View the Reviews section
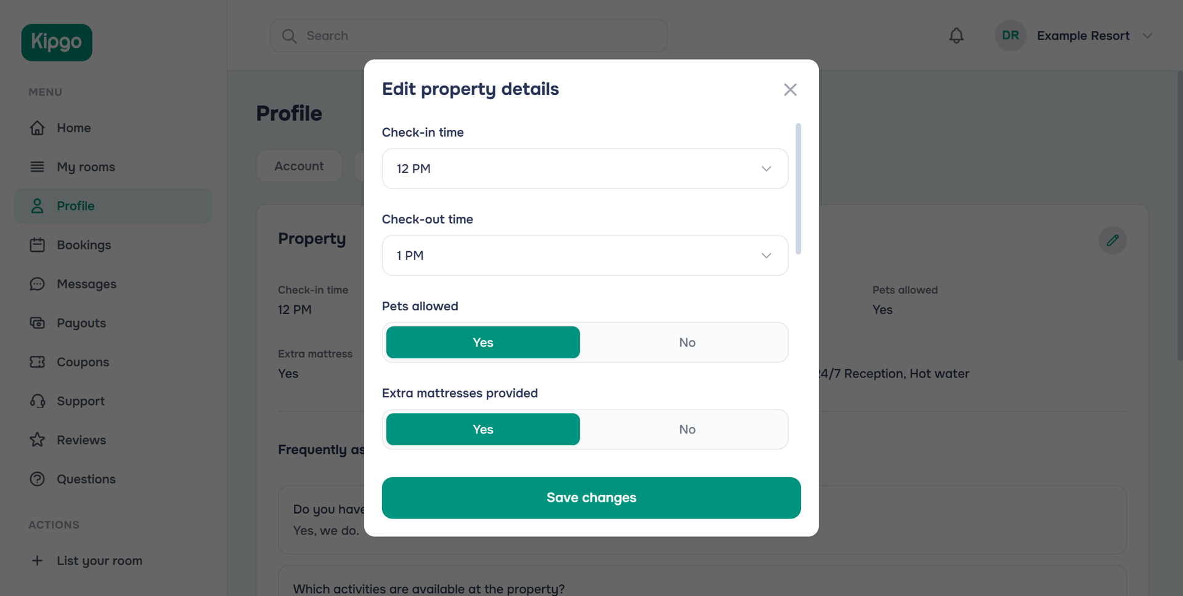The width and height of the screenshot is (1183, 596). coord(81,440)
